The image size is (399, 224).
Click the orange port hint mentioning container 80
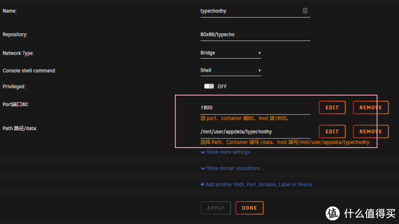(245, 118)
